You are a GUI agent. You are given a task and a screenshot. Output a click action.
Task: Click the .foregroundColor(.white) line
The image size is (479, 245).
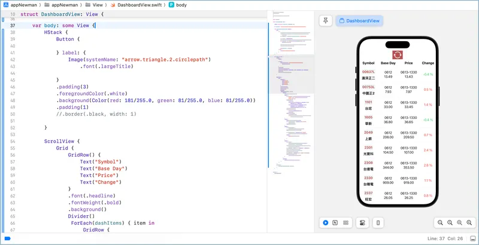[92, 94]
